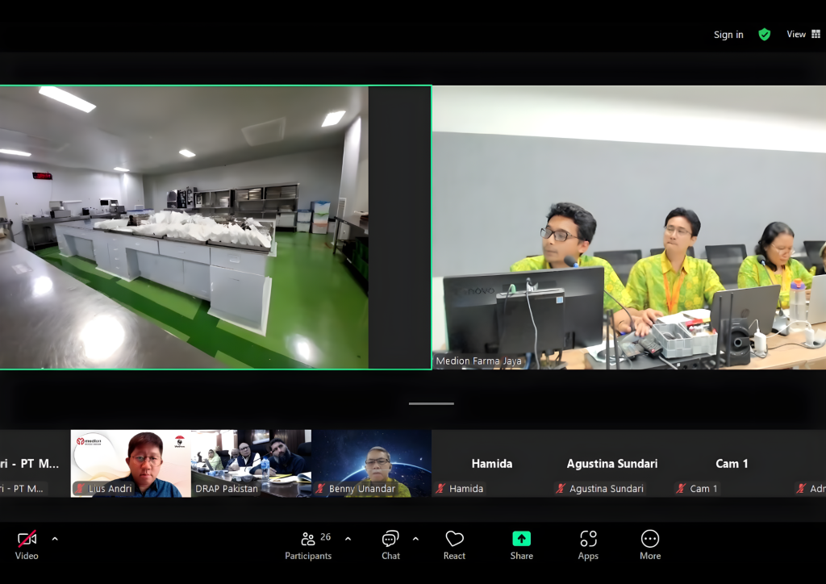The image size is (826, 584).
Task: Open the React heart menu
Action: [x=454, y=544]
